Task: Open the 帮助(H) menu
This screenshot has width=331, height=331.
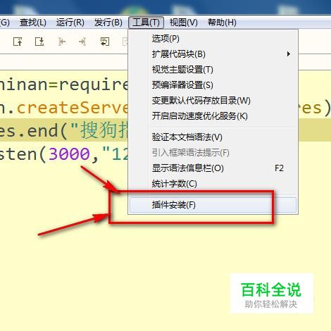Action: tap(222, 23)
